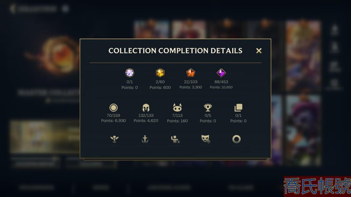Select the white gem tier icon showing 0/1
The width and height of the screenshot is (351, 197).
pyautogui.click(x=130, y=73)
